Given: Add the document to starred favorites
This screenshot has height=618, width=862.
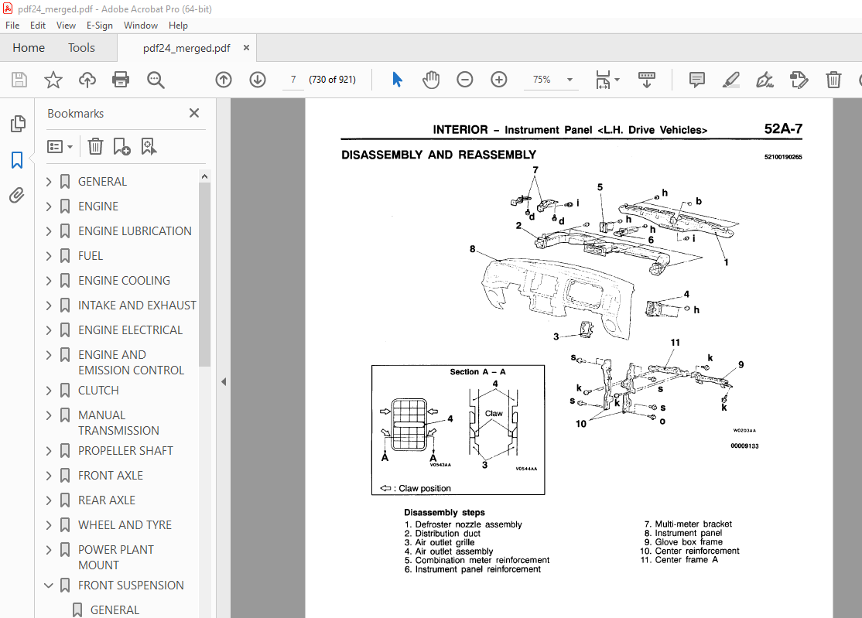Looking at the screenshot, I should click(x=53, y=80).
